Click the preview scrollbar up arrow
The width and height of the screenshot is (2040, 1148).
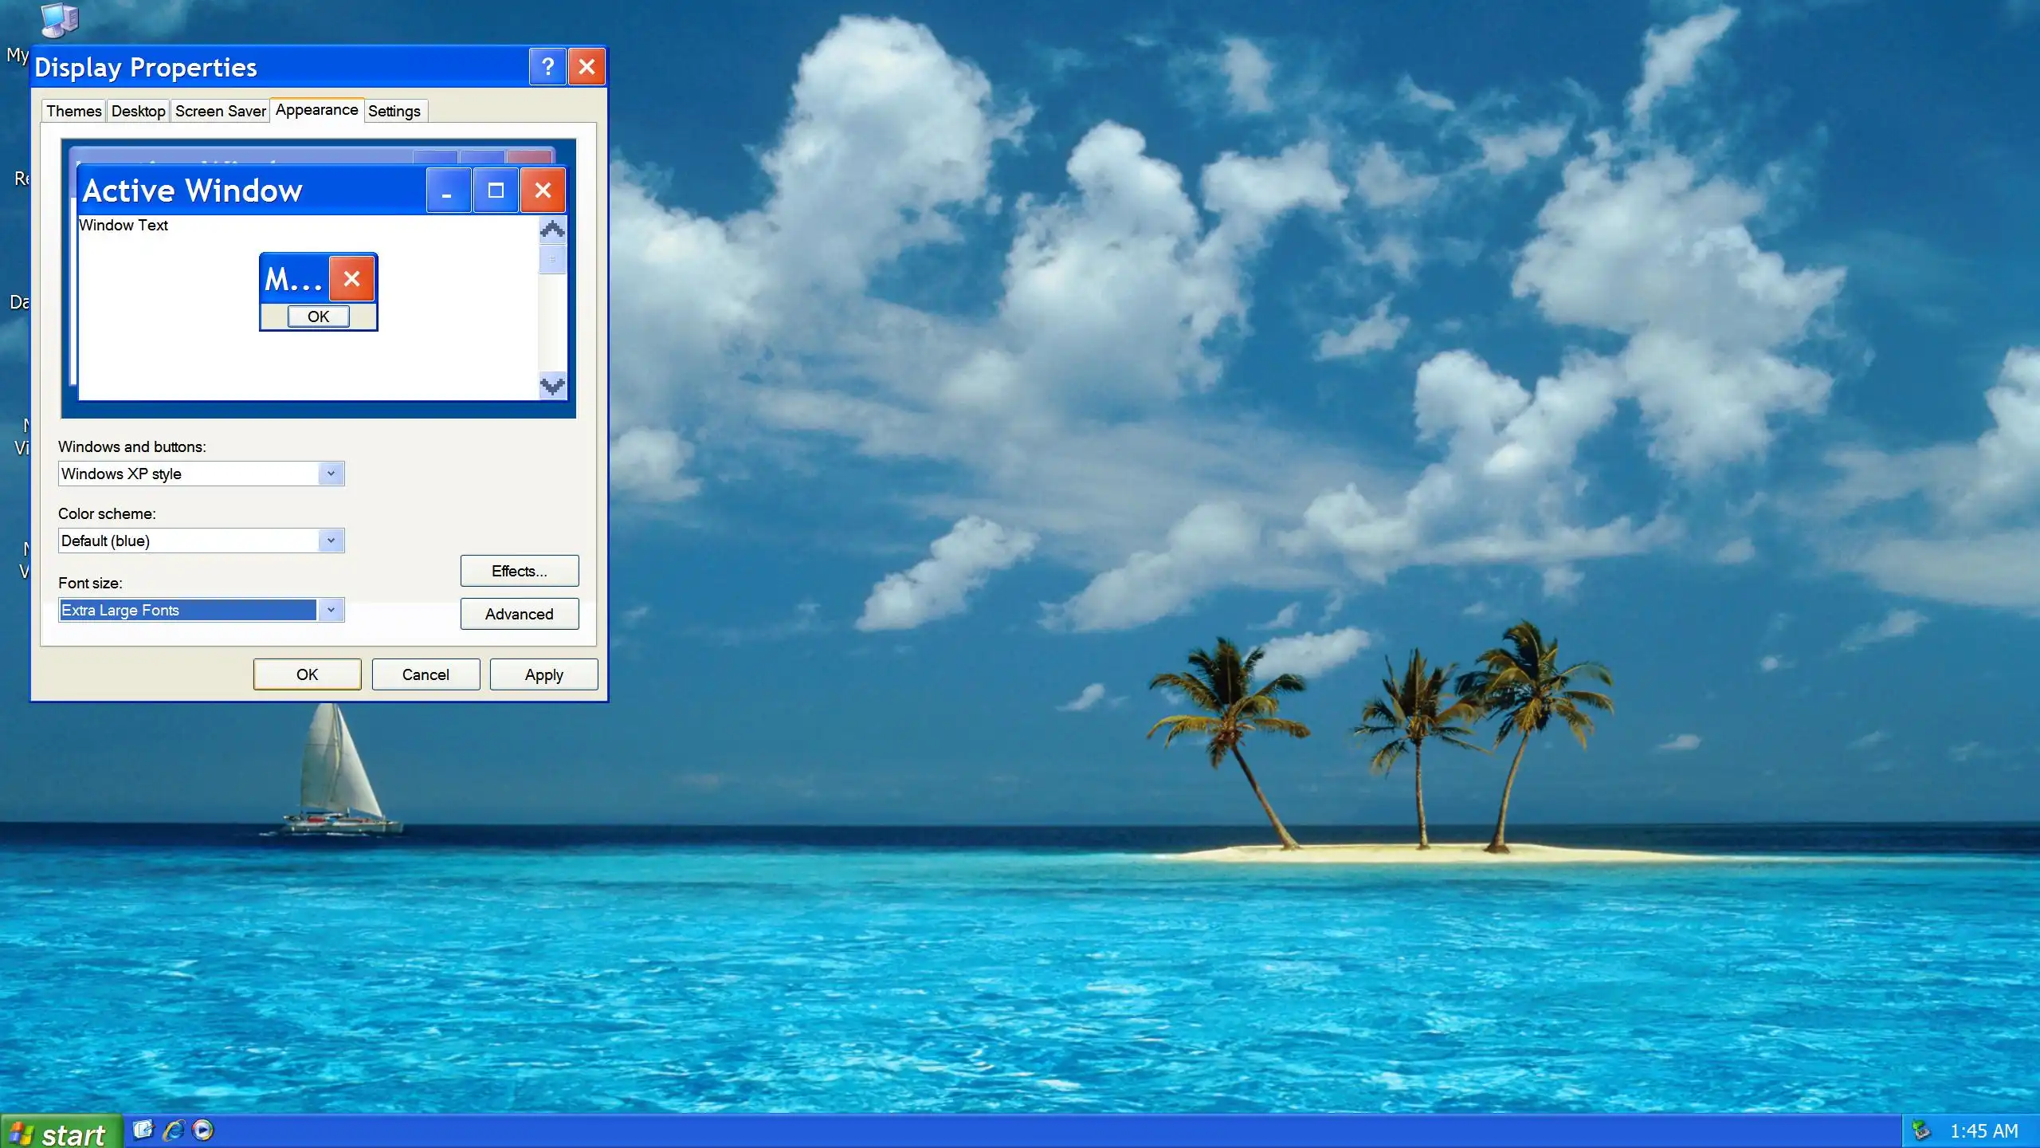552,230
